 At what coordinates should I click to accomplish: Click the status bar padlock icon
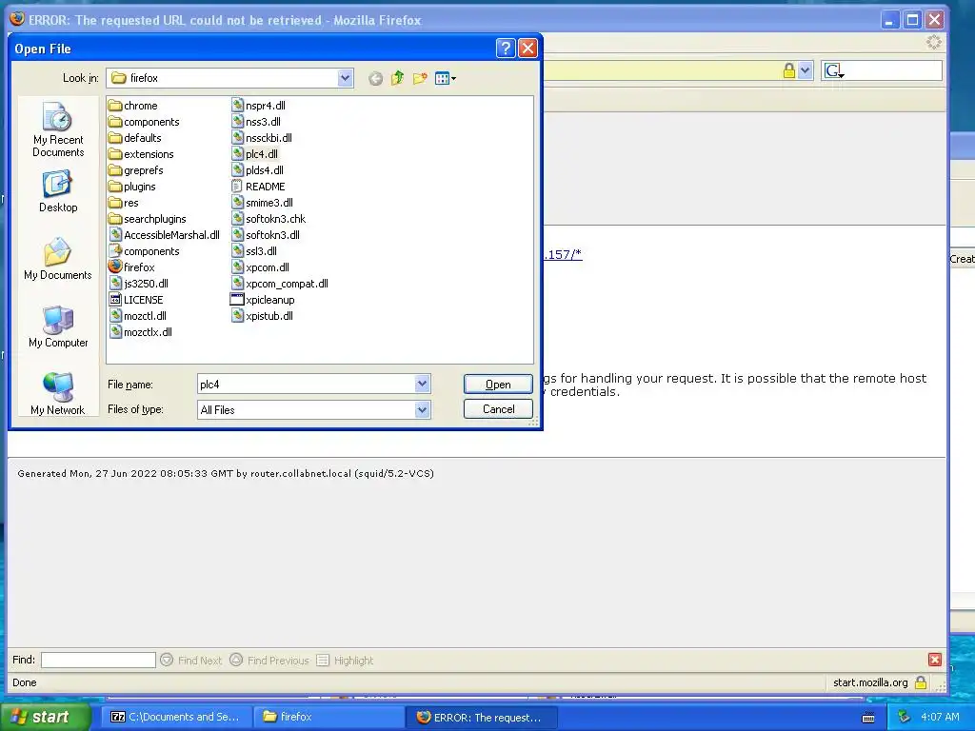click(921, 682)
